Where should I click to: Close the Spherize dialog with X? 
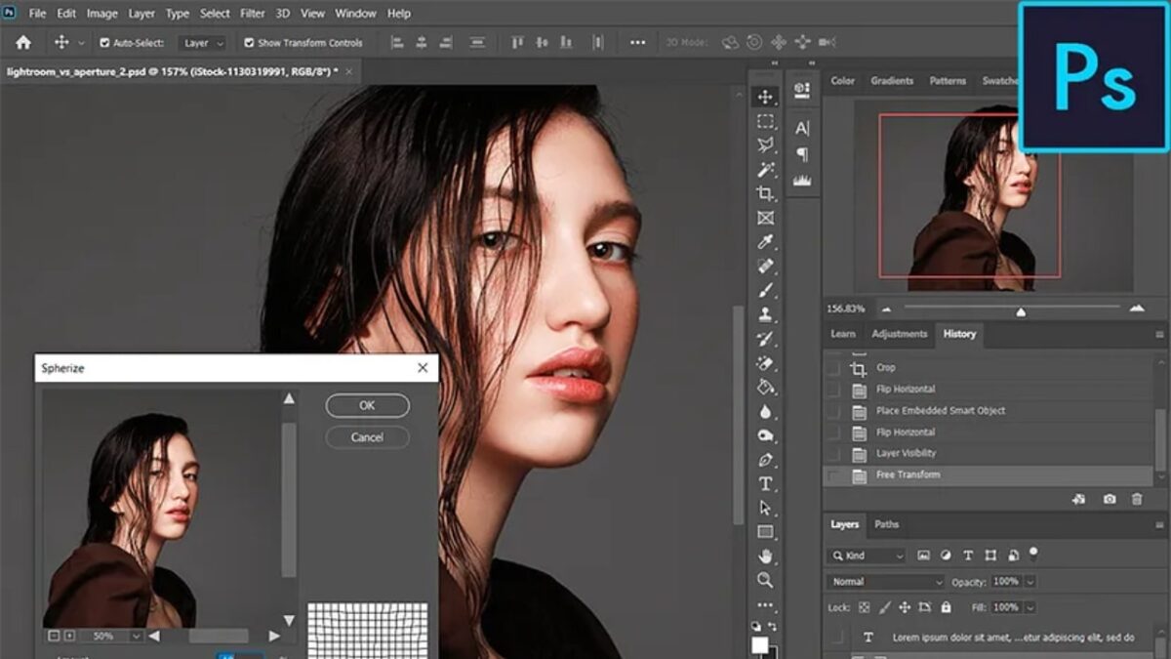tap(423, 368)
